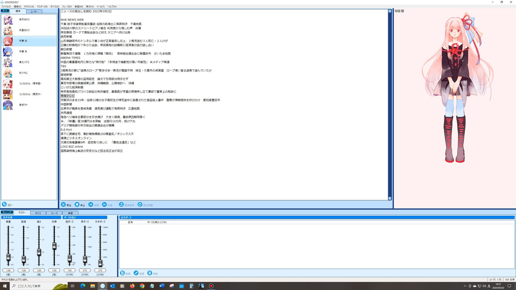Select the 桜乃そら voice avatar
The height and width of the screenshot is (290, 516).
[x=8, y=73]
